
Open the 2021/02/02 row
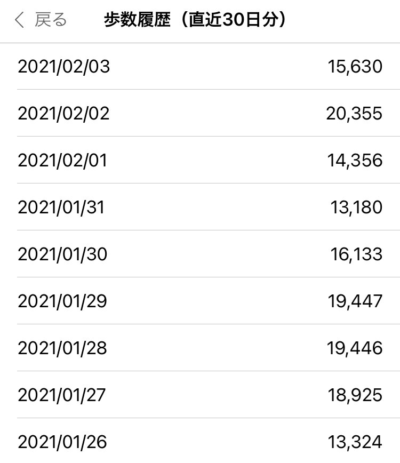pyautogui.click(x=200, y=113)
